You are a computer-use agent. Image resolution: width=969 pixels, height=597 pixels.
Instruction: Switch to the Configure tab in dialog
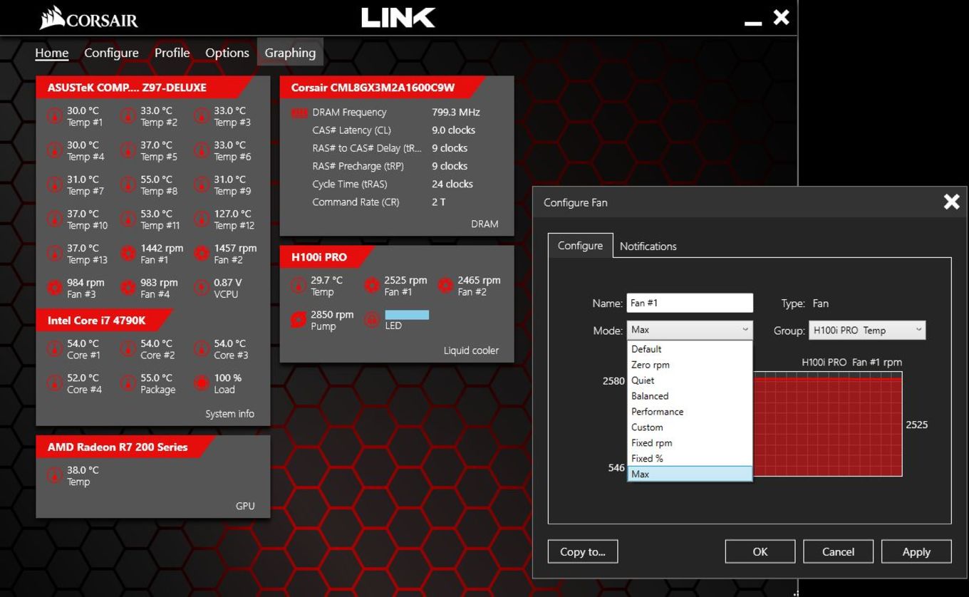pyautogui.click(x=580, y=245)
